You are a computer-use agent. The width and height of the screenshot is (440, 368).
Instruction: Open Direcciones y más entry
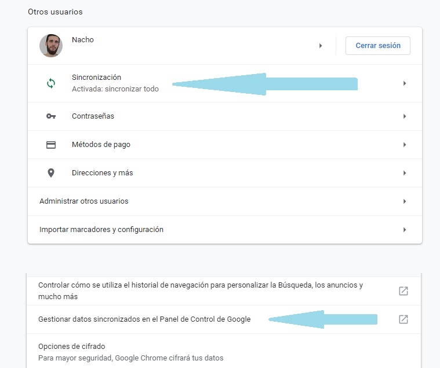click(x=225, y=173)
